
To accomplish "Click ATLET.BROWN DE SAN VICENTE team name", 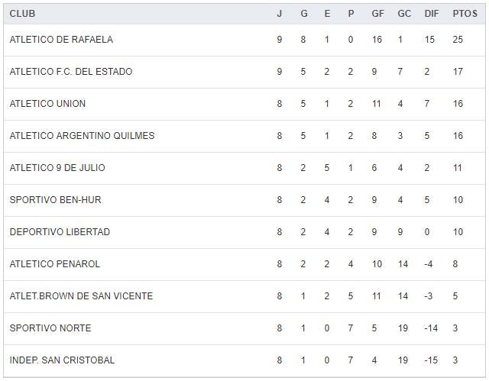I will click(x=81, y=296).
